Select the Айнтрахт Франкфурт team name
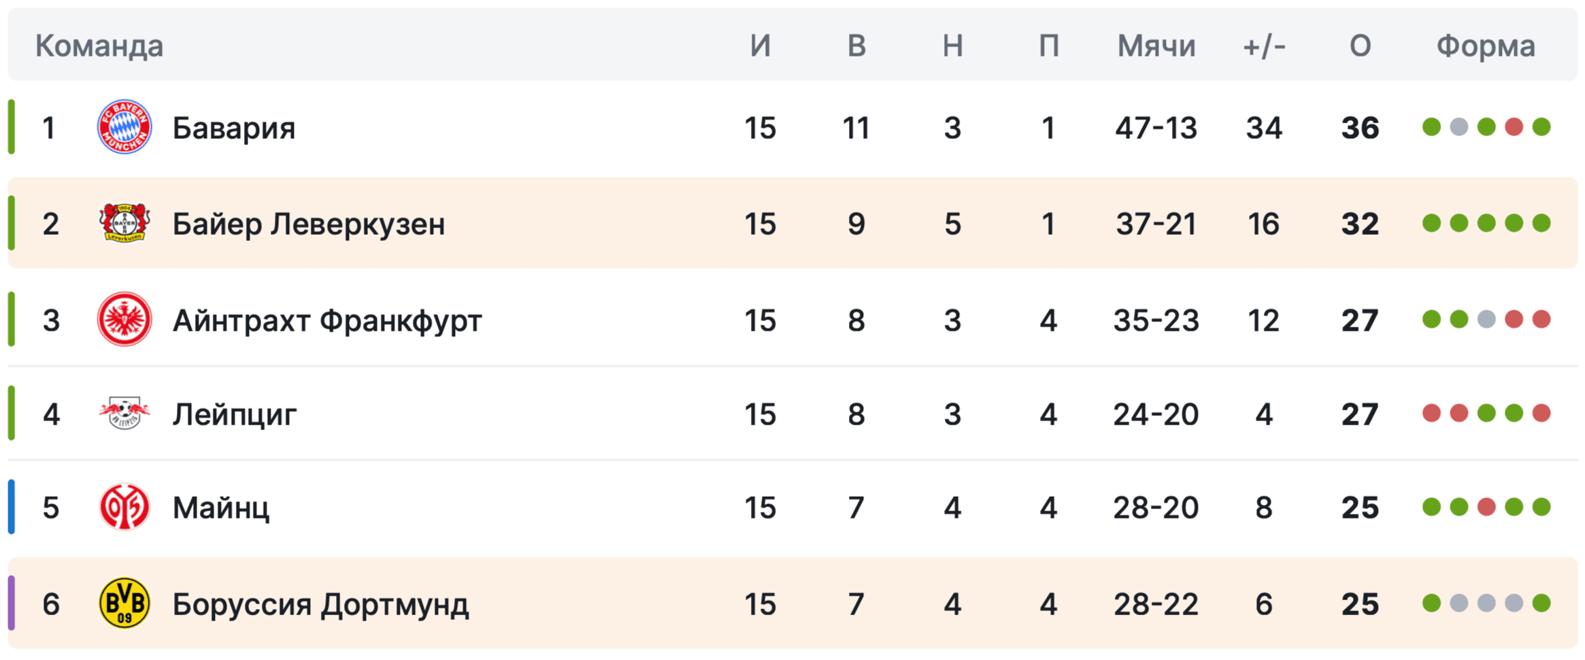This screenshot has width=1585, height=660. pyautogui.click(x=327, y=320)
